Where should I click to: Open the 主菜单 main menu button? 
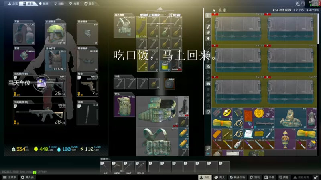pos(10,177)
